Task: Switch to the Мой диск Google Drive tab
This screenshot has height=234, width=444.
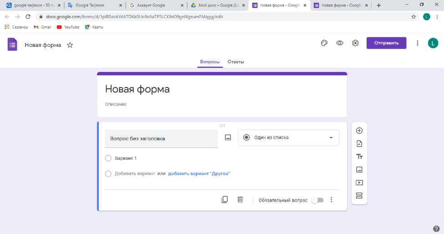Action: coord(218,5)
